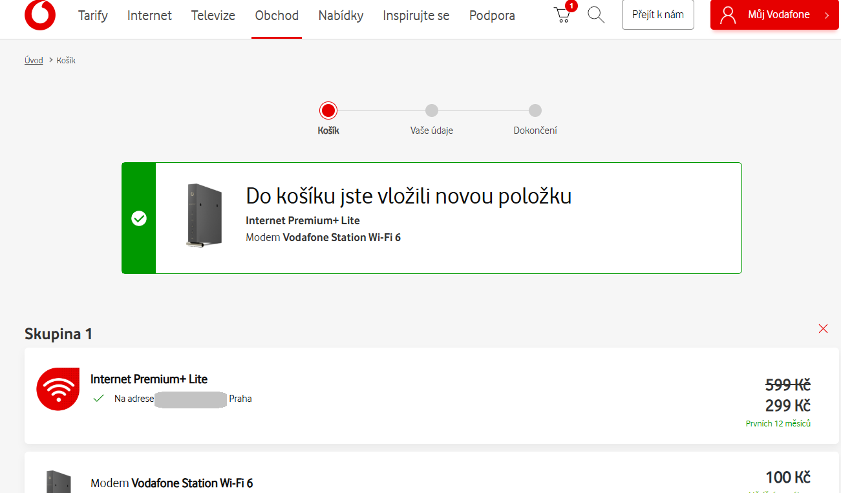Screen dimensions: 841x493
Task: Click the search magnifier icon
Action: 596,15
